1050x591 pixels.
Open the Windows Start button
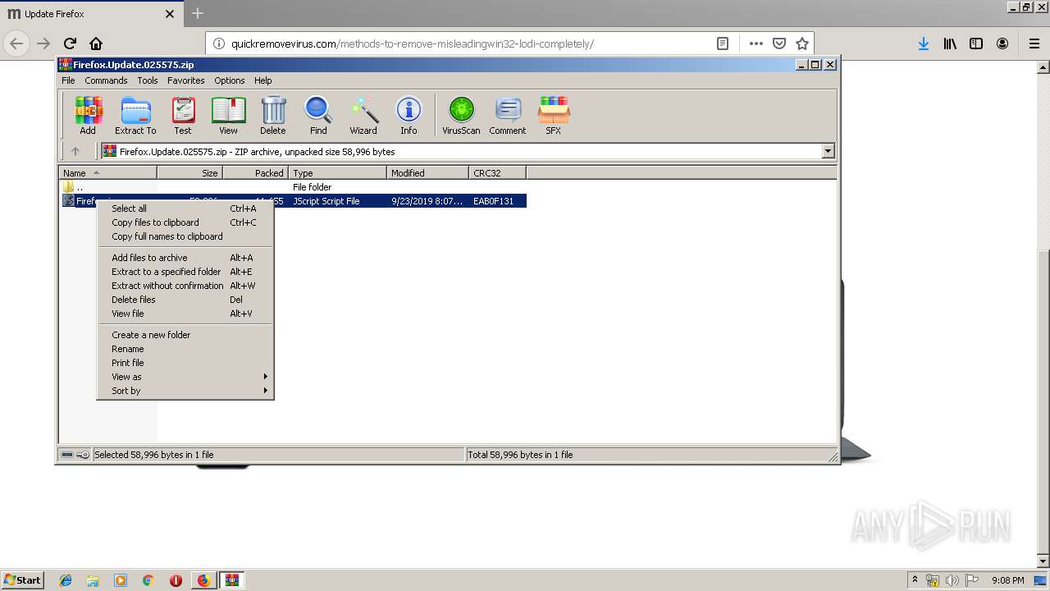[x=23, y=580]
